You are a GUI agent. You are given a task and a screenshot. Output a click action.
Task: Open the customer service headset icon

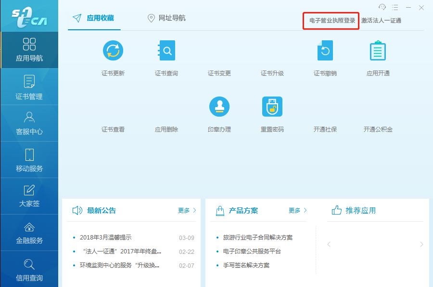point(382,7)
